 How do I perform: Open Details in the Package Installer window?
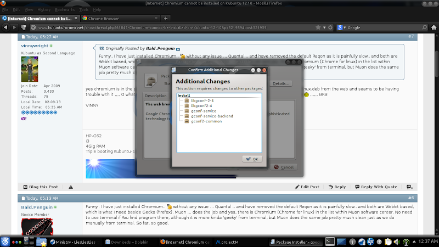coord(280,83)
